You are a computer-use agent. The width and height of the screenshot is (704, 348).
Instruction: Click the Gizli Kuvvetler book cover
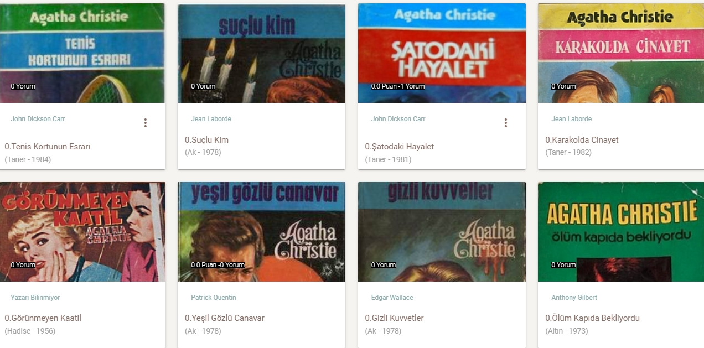pos(442,232)
